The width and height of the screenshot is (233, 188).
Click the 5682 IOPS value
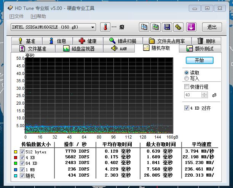[x=77, y=157]
